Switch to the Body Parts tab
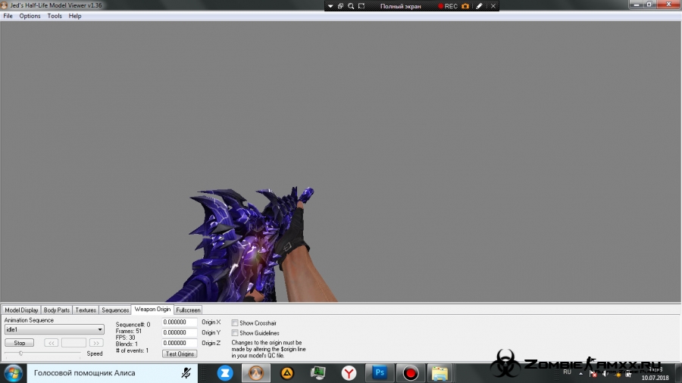 [57, 310]
